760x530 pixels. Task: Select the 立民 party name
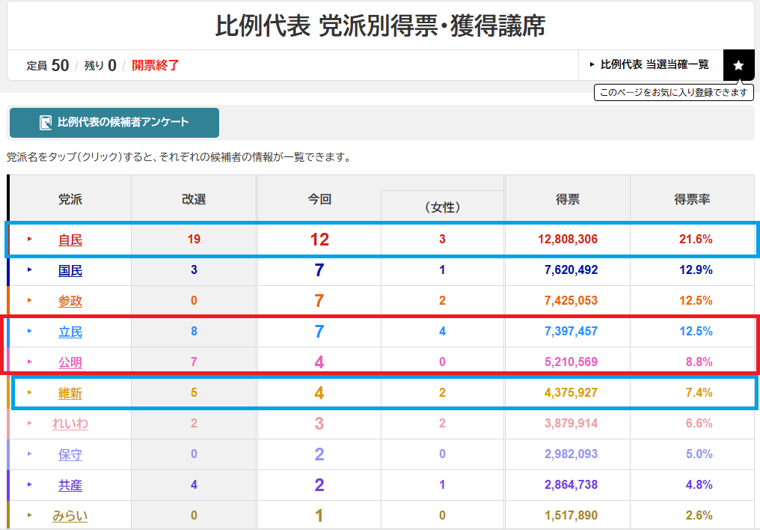click(70, 332)
